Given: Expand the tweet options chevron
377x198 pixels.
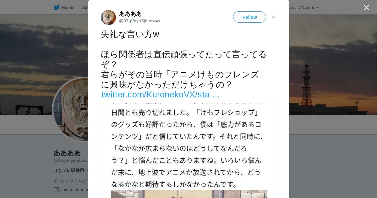Looking at the screenshot, I should (x=274, y=17).
